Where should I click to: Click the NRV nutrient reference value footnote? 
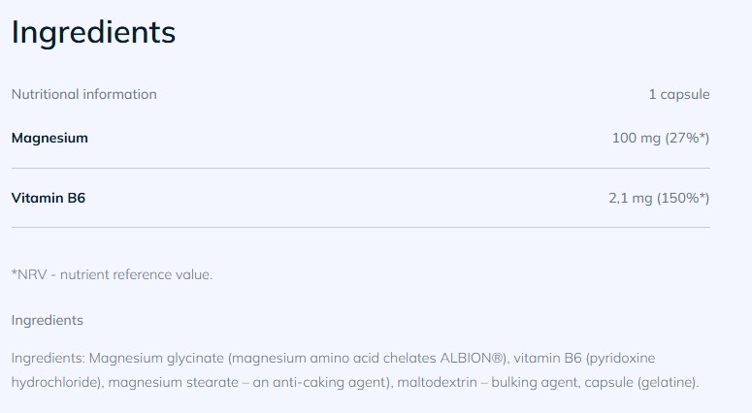point(112,274)
